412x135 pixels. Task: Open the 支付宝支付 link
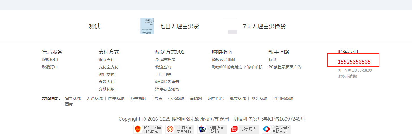109,67
